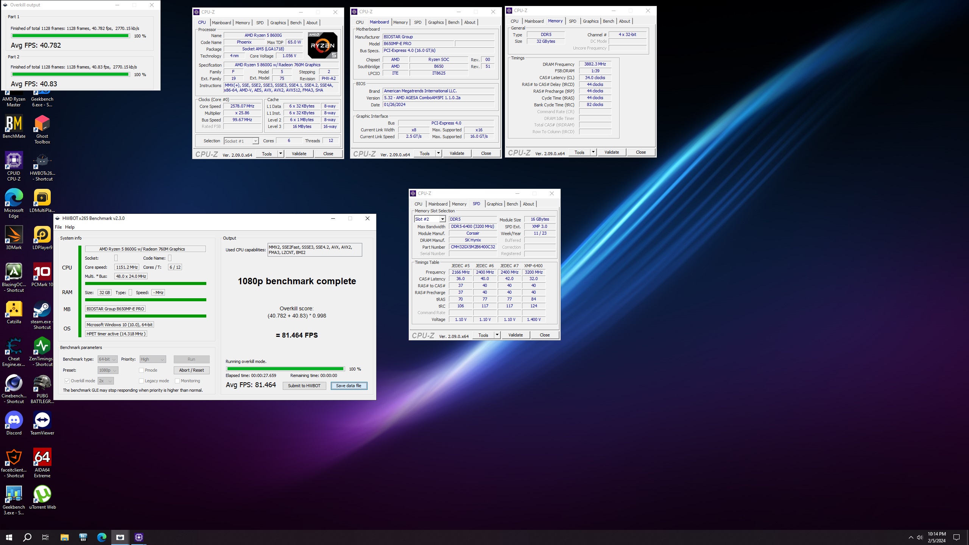Open HWBOTx265 shortcut desktop icon

pyautogui.click(x=42, y=167)
